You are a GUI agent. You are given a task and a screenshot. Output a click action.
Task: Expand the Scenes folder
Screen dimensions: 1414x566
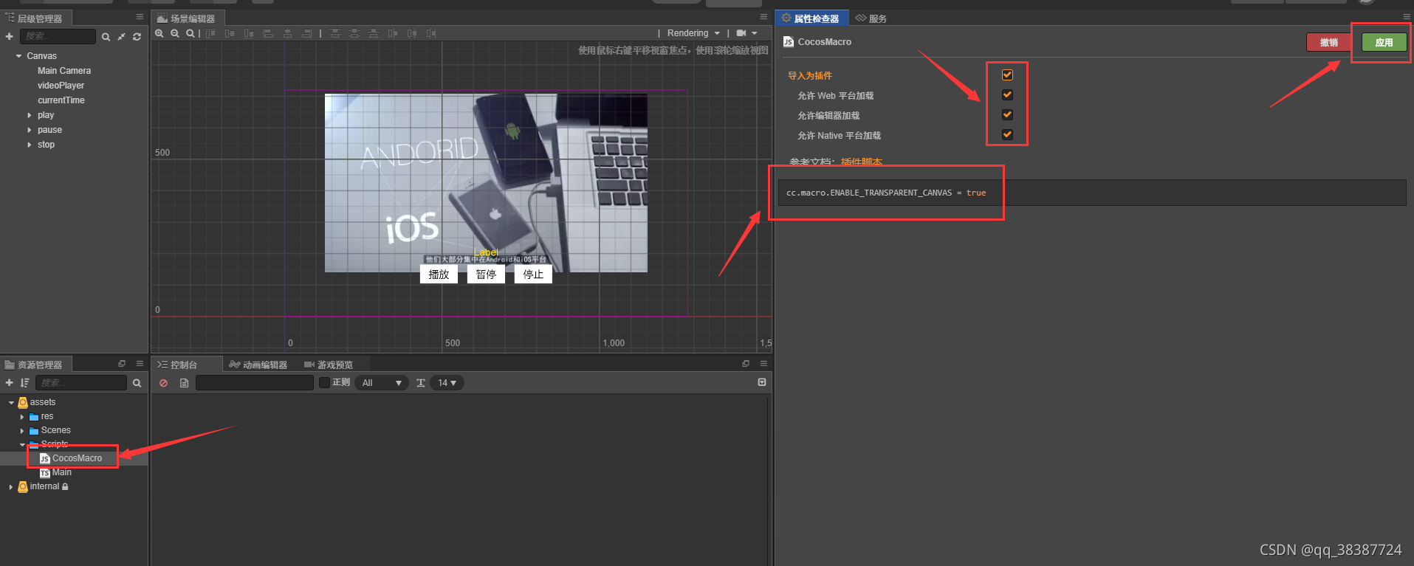pyautogui.click(x=22, y=431)
